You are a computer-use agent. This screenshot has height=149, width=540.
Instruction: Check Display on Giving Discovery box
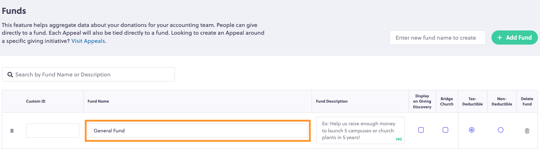(x=421, y=130)
